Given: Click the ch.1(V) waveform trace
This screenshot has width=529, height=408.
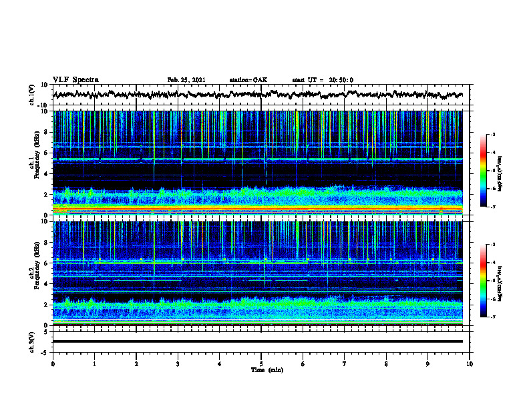Looking at the screenshot, I should pos(258,95).
